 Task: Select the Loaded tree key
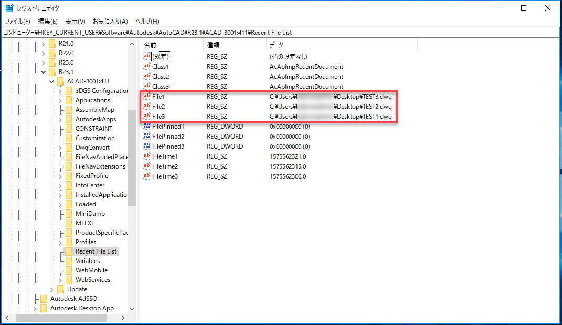click(x=86, y=204)
